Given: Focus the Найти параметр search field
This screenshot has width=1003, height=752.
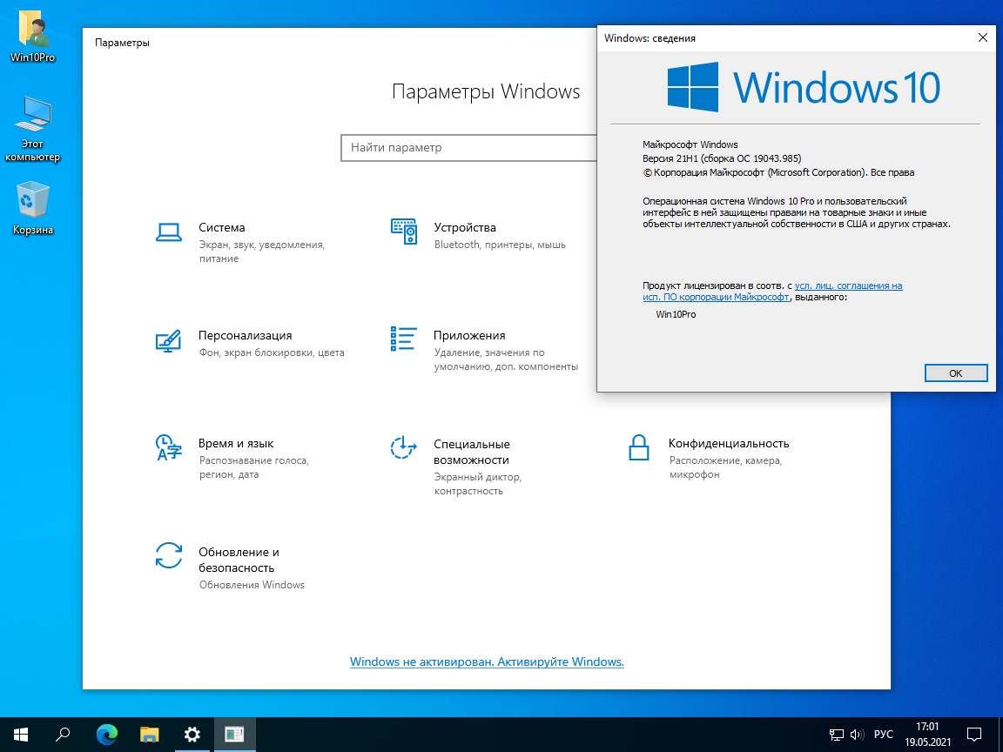Looking at the screenshot, I should 469,148.
